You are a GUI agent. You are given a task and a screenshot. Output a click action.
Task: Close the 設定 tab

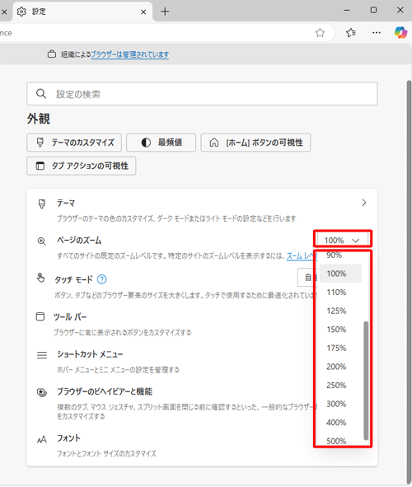[143, 12]
